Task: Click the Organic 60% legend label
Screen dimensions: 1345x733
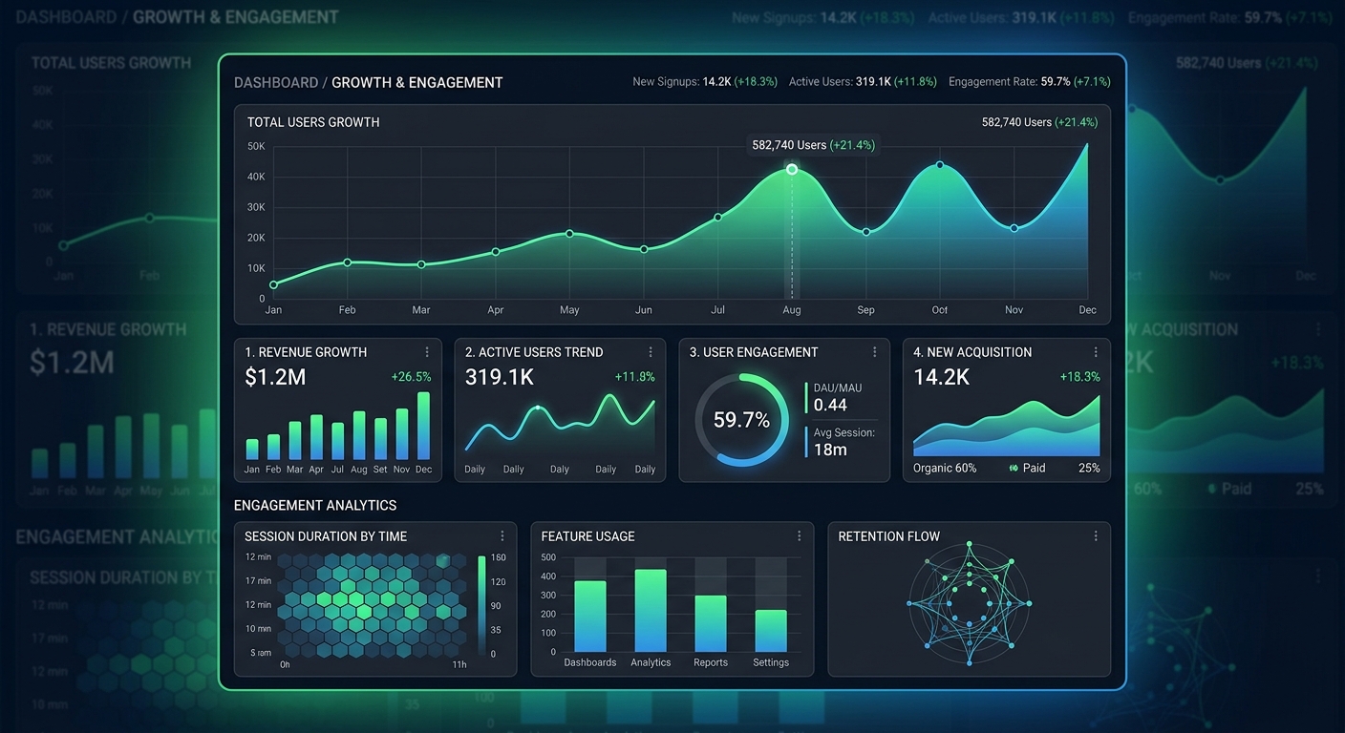Action: (944, 469)
